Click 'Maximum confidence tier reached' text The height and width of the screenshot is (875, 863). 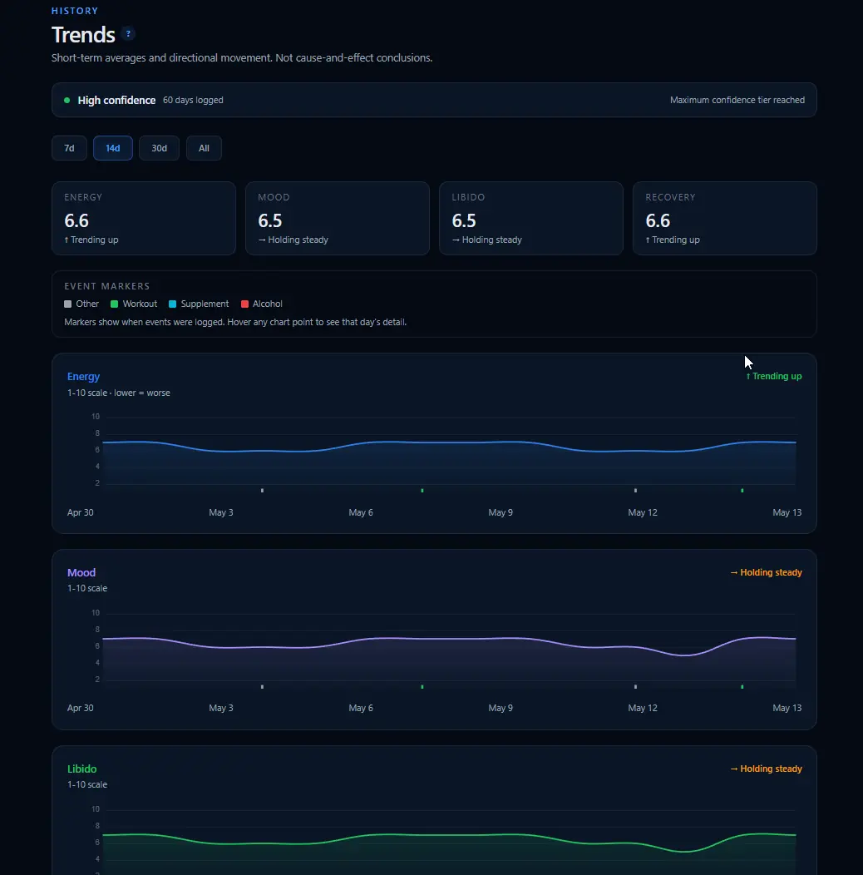pos(737,100)
